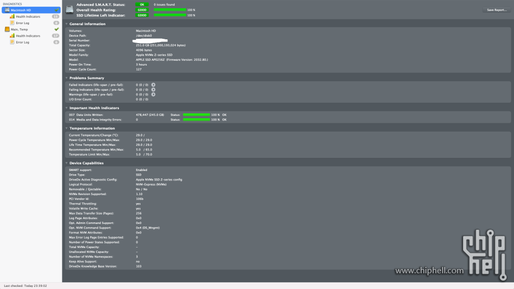Viewport: 514px width, 289px height.
Task: Select Main, Temp label in the sidebar
Action: pyautogui.click(x=19, y=29)
